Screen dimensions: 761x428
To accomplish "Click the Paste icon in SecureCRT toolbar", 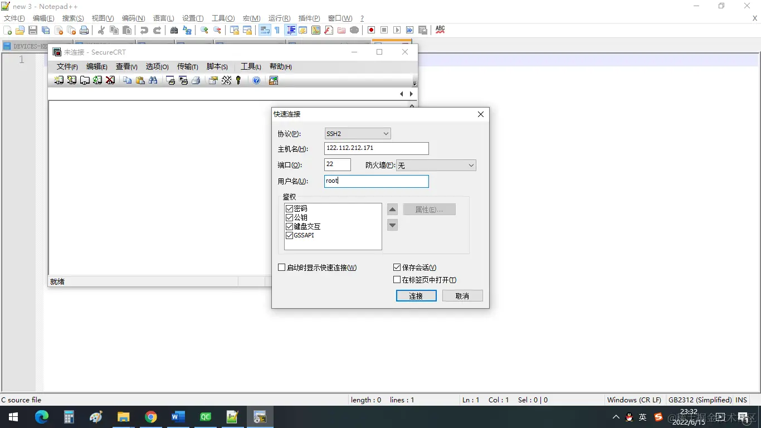I will pos(140,80).
